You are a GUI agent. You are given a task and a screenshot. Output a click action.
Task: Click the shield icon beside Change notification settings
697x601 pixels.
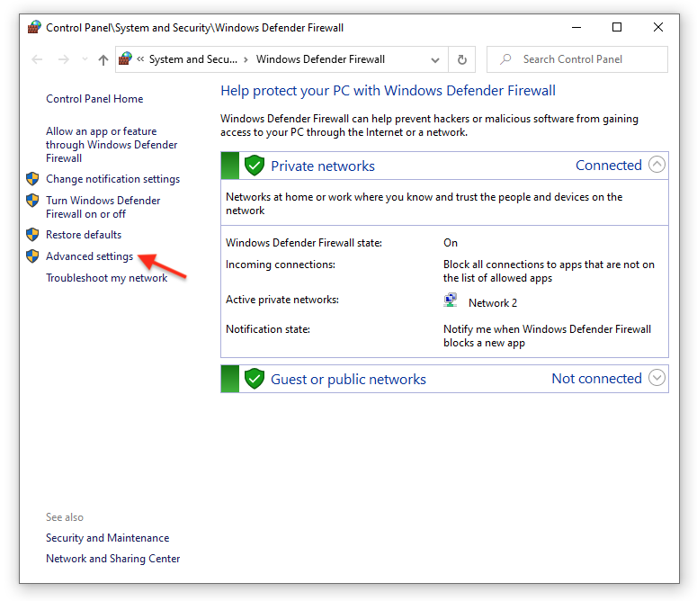pos(32,179)
